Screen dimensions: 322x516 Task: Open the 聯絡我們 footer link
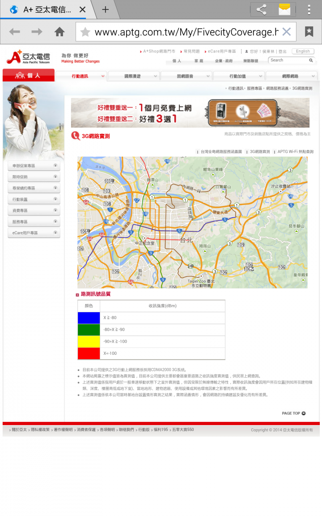pyautogui.click(x=126, y=430)
